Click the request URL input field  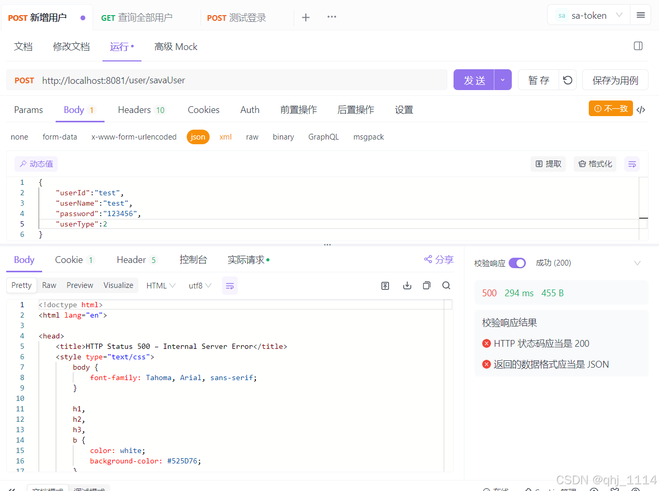pyautogui.click(x=208, y=80)
